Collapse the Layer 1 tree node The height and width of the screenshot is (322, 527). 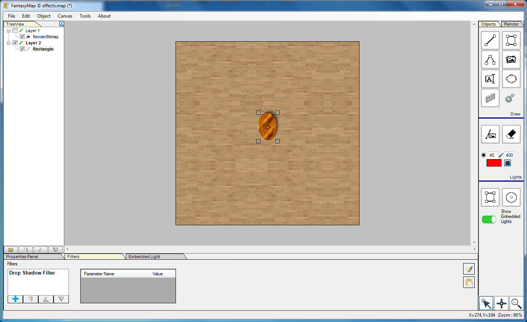click(x=9, y=31)
